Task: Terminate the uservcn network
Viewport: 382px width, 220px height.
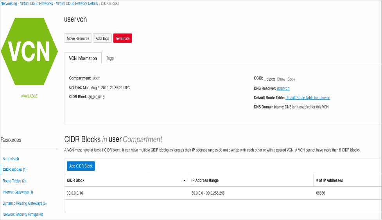Action: [x=122, y=38]
